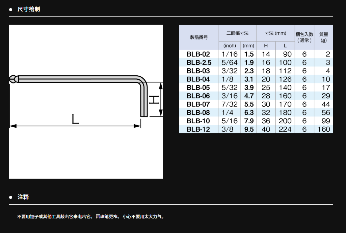Image resolution: width=346 pixels, height=233 pixels.
Task: Select the 注释 section heading
Action: pyautogui.click(x=23, y=197)
